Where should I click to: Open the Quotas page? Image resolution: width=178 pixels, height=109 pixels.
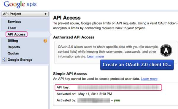tap(13, 53)
